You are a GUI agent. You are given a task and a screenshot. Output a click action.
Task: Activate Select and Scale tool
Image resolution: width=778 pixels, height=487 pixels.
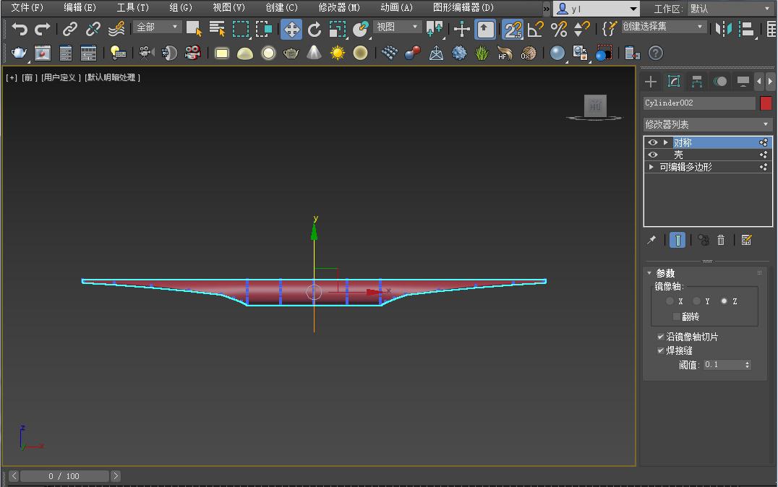[338, 29]
